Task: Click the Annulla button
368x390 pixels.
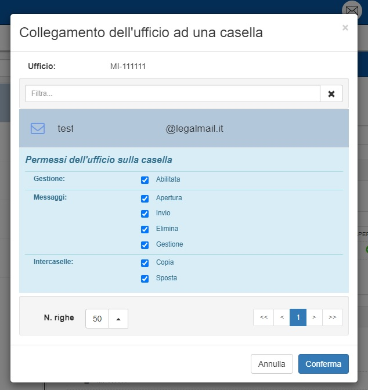Action: (272, 364)
